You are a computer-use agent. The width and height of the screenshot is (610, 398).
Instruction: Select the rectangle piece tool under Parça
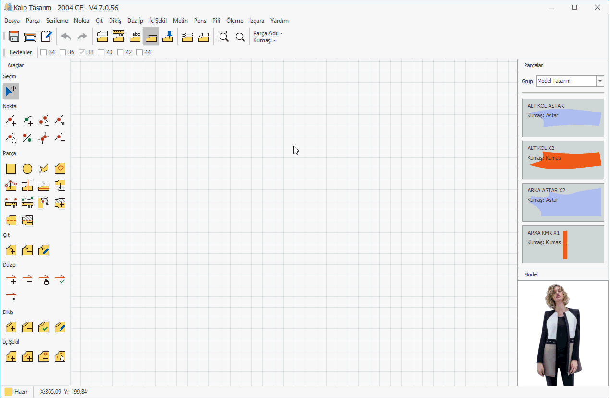[x=11, y=169]
